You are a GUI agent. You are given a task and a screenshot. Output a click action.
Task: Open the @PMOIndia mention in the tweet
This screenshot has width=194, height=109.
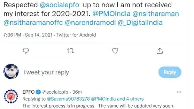coord(112,14)
